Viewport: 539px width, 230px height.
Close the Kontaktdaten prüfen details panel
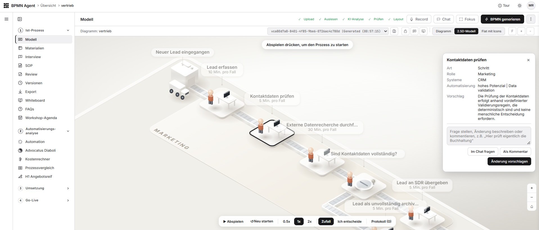click(528, 60)
